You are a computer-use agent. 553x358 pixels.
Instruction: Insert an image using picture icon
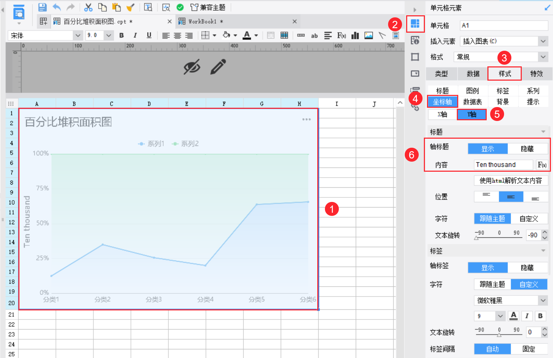pos(369,35)
